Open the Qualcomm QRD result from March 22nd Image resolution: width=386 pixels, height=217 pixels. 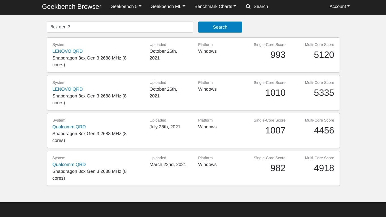(69, 165)
